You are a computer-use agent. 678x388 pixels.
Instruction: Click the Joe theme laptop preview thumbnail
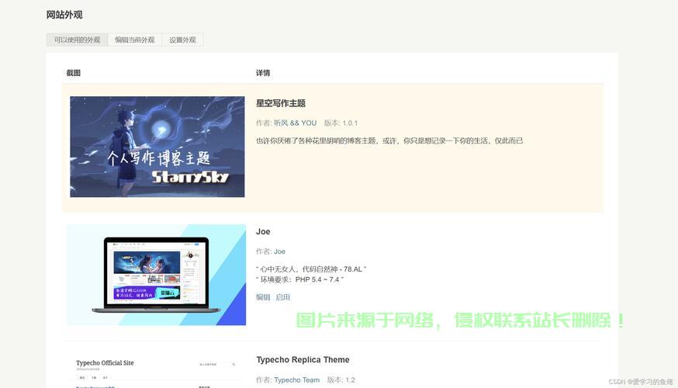point(156,275)
